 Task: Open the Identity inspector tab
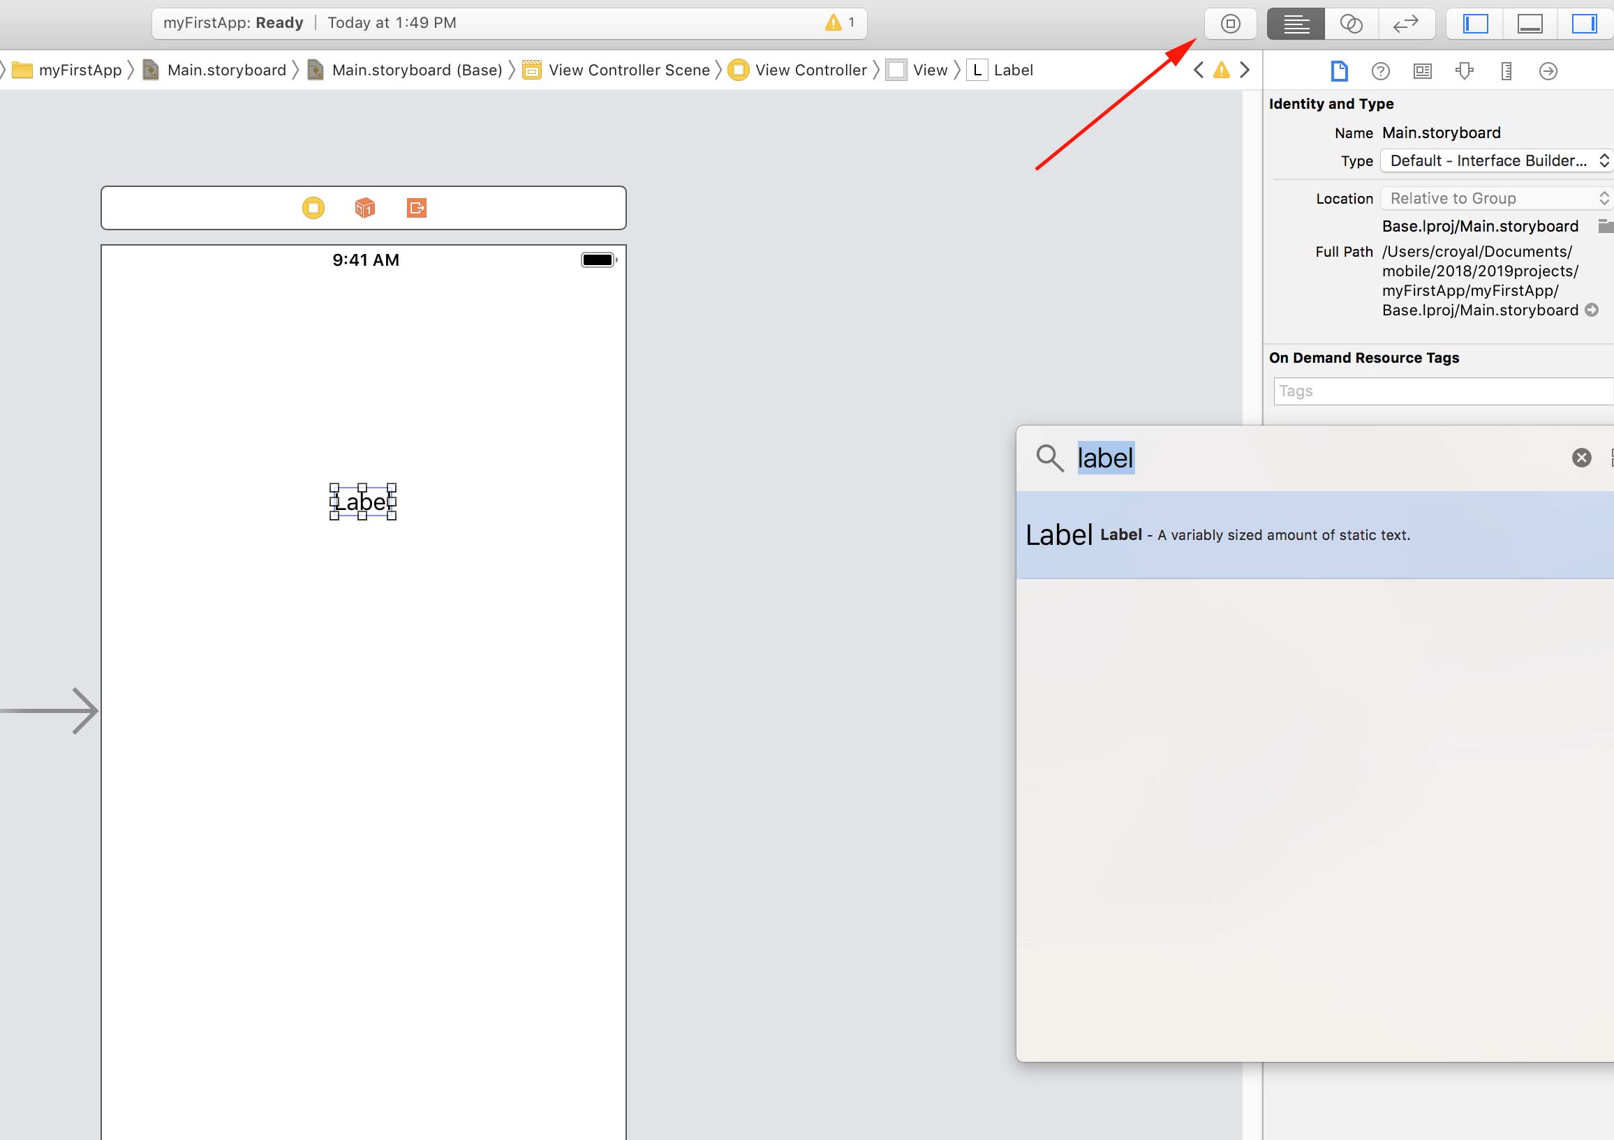point(1422,71)
